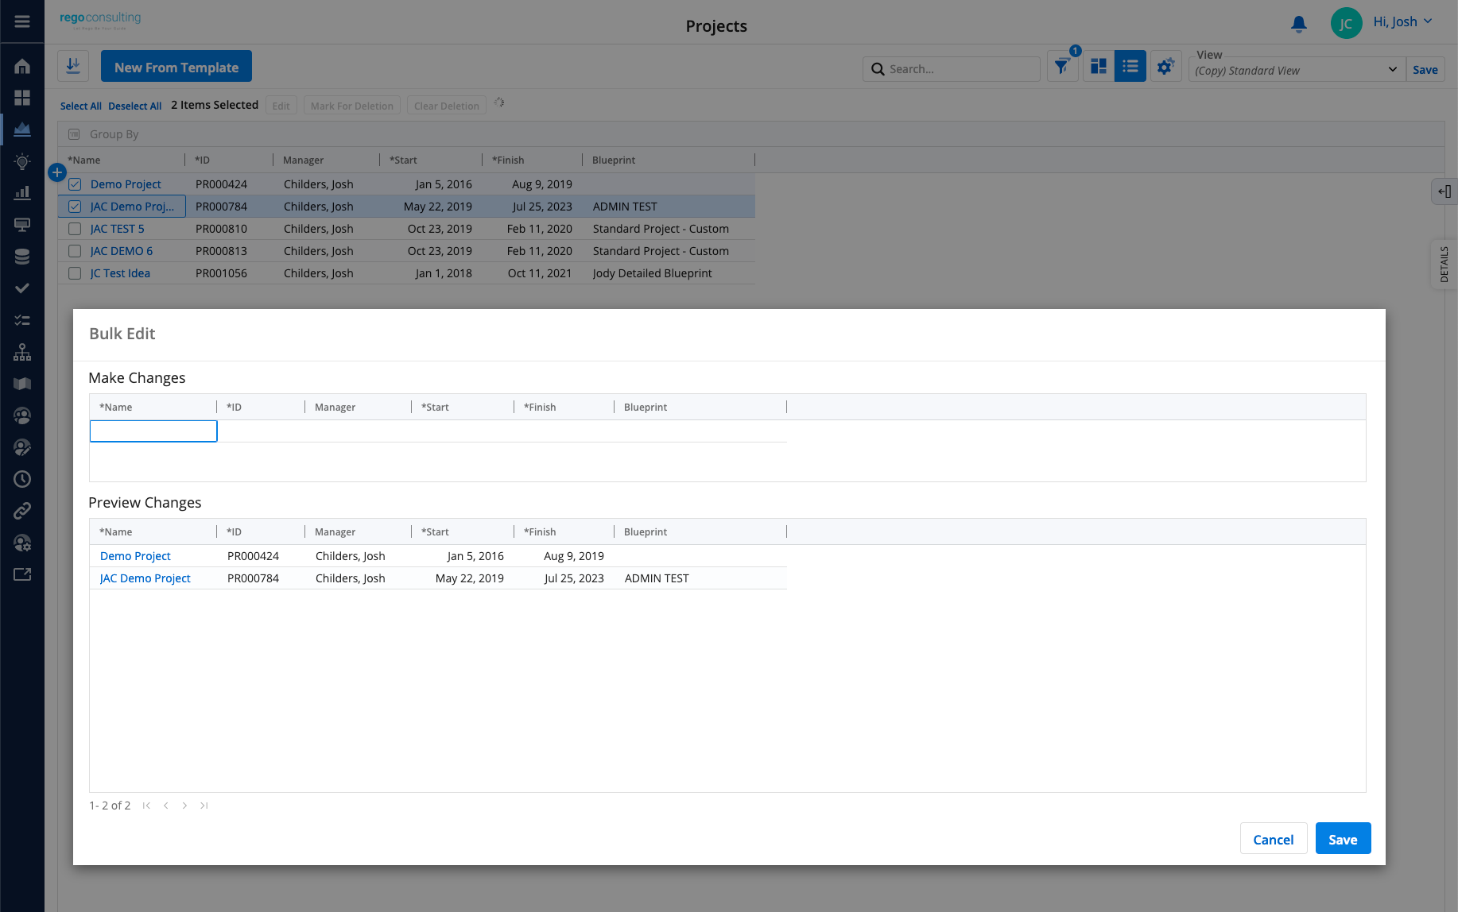Open the link chain sidebar icon
This screenshot has width=1458, height=912.
pyautogui.click(x=22, y=511)
